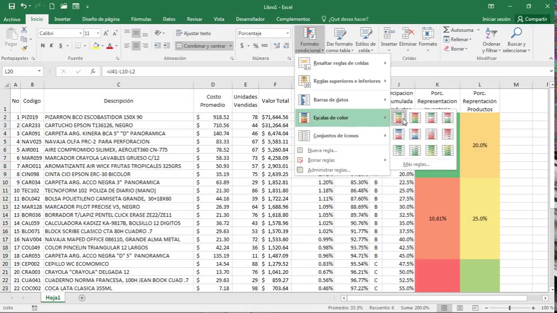Open the Porcentaje number format dropdown
This screenshot has height=313, width=557.
click(288, 33)
